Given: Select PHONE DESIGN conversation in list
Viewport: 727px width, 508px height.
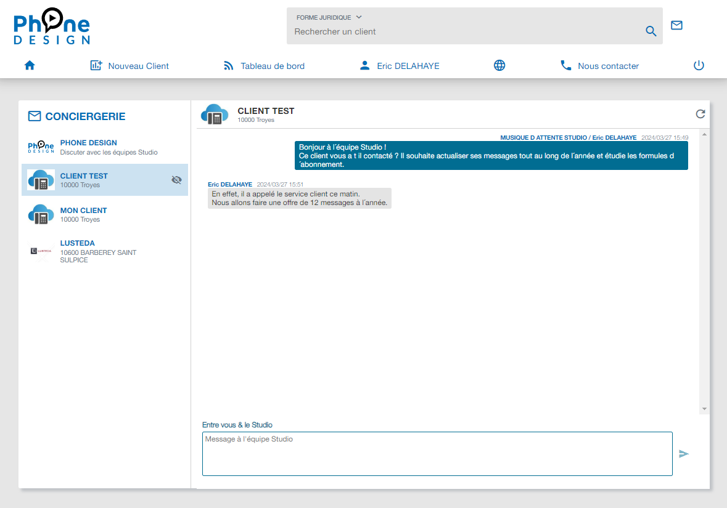Looking at the screenshot, I should (x=105, y=147).
